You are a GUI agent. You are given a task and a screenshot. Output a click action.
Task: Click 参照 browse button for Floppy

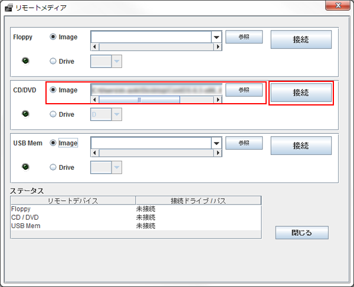pyautogui.click(x=244, y=37)
